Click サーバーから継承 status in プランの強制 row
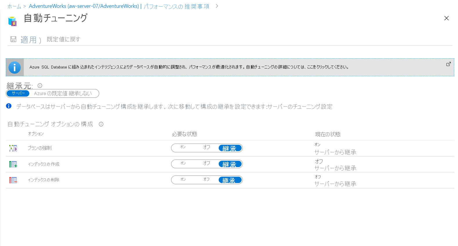The height and width of the screenshot is (246, 458). (335, 152)
